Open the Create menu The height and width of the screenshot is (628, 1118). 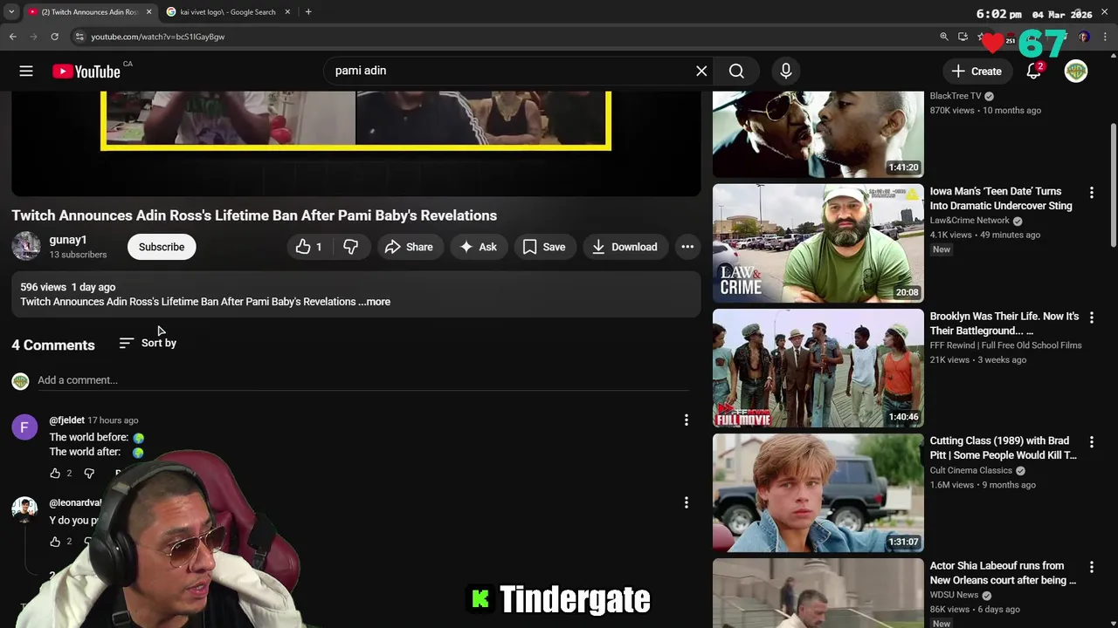[x=977, y=71]
